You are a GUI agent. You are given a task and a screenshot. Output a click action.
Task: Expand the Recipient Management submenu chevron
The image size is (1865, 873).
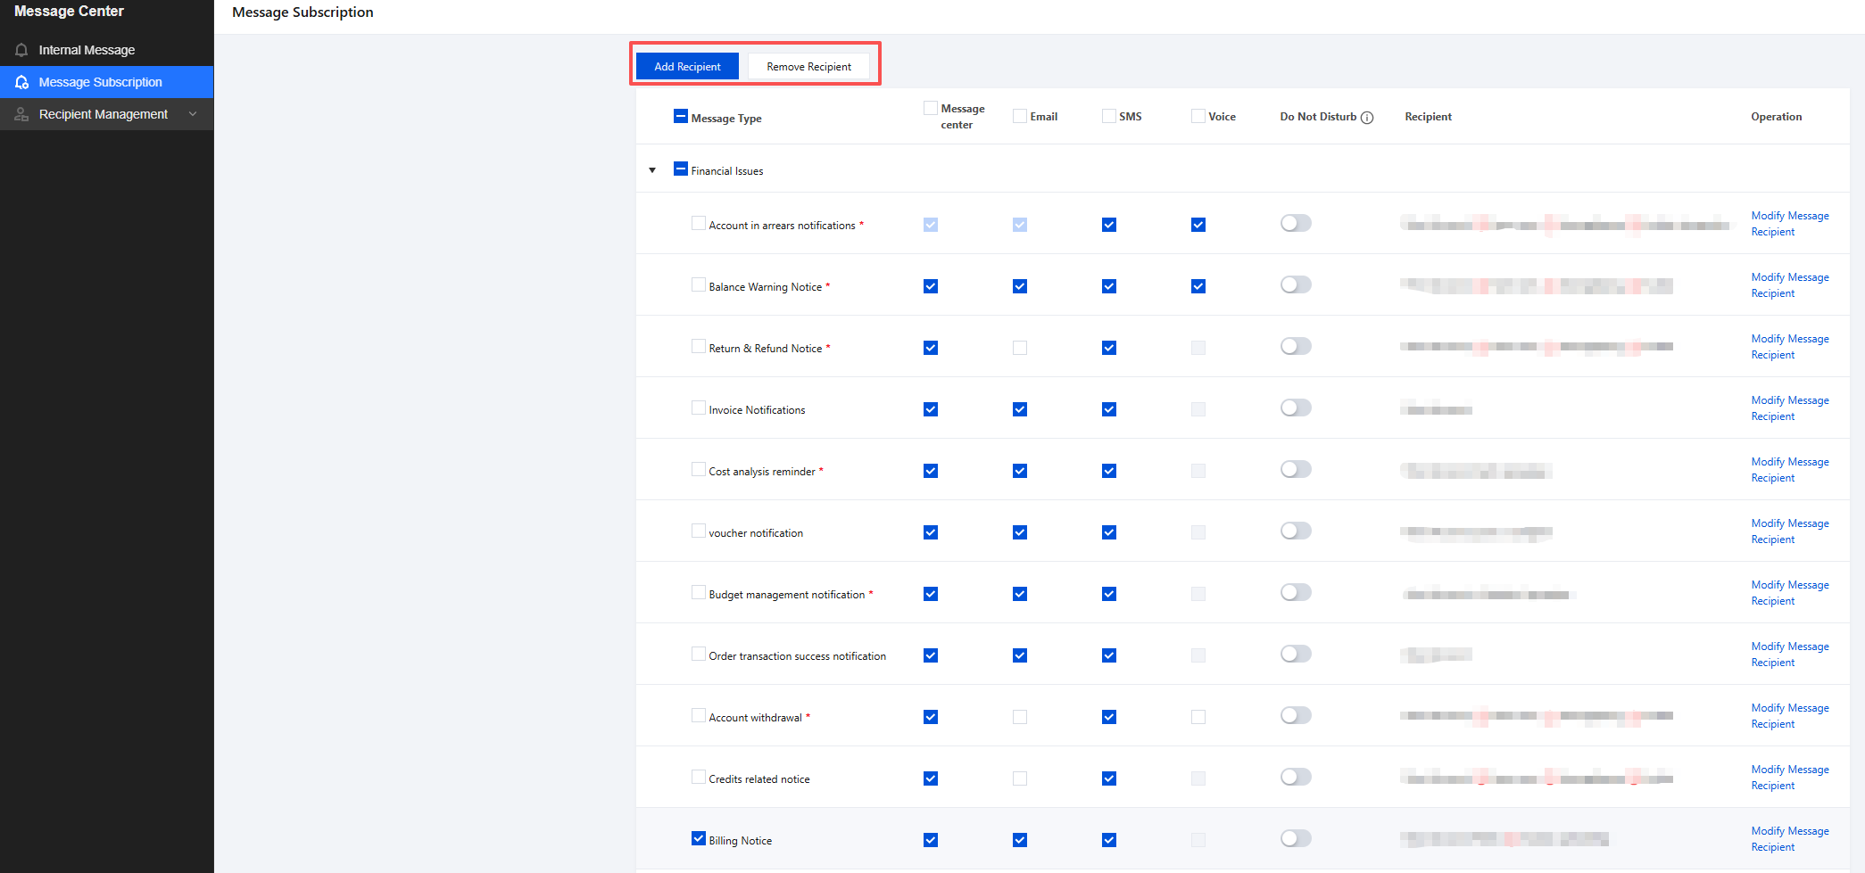click(193, 114)
